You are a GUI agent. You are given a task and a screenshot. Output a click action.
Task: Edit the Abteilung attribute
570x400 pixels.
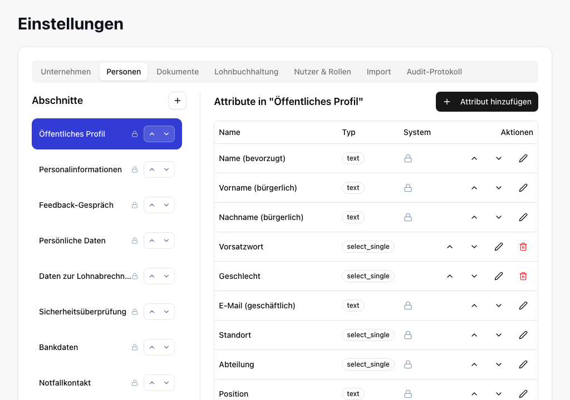[523, 364]
